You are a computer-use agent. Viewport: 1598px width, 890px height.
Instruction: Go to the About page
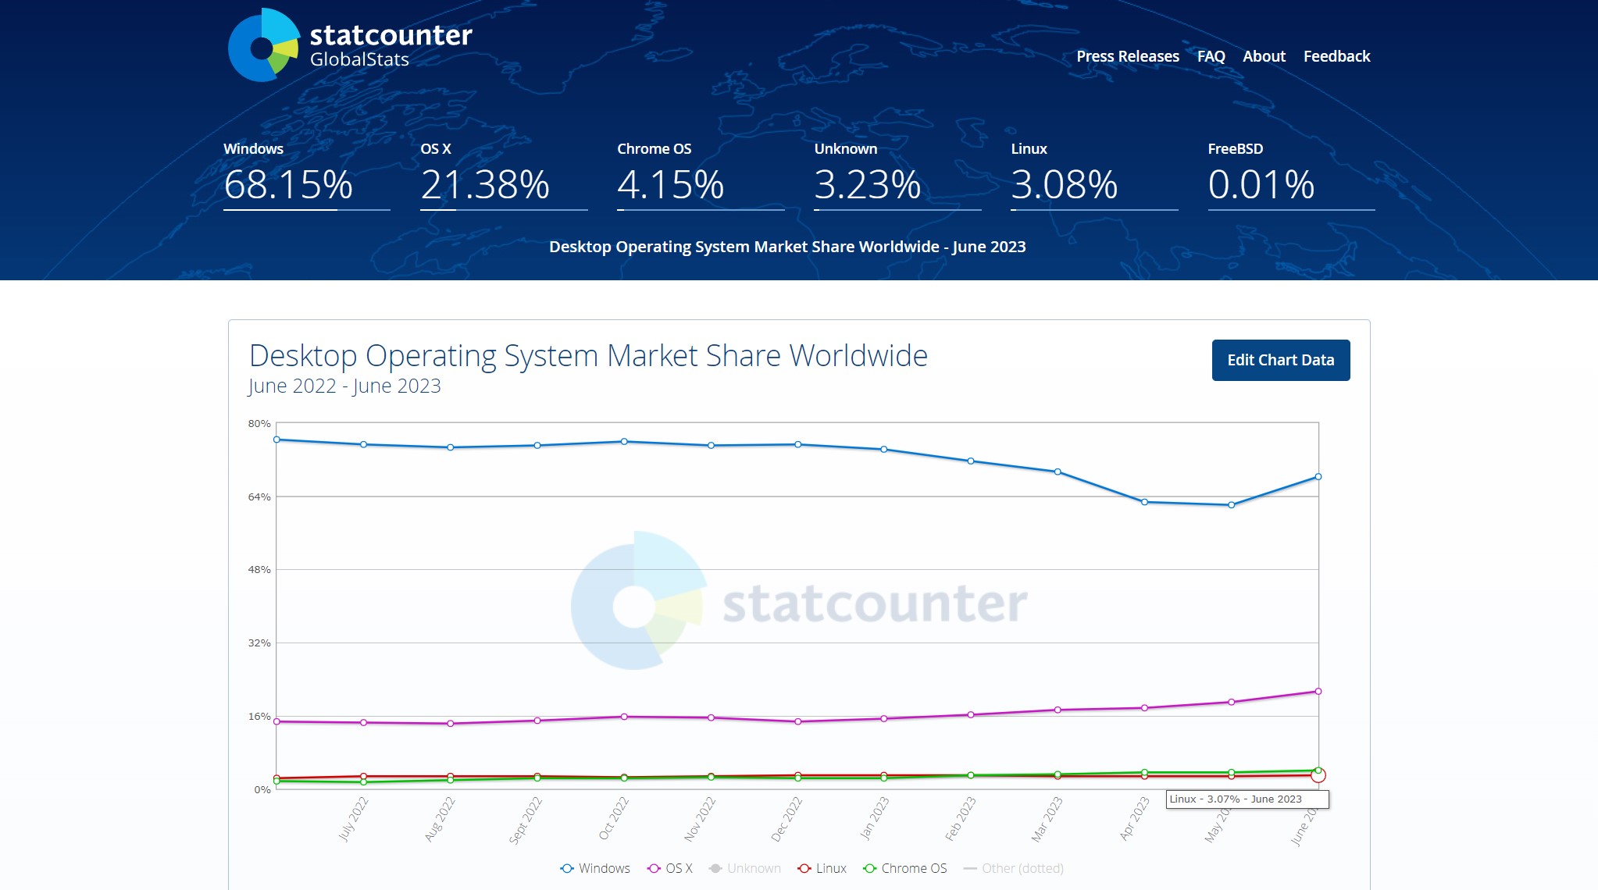1264,56
